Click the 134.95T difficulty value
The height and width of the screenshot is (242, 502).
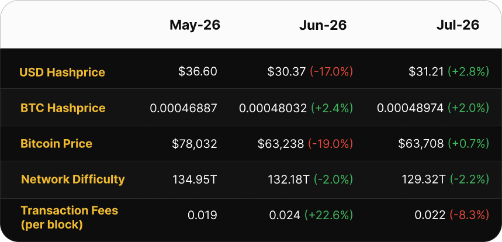[195, 179]
